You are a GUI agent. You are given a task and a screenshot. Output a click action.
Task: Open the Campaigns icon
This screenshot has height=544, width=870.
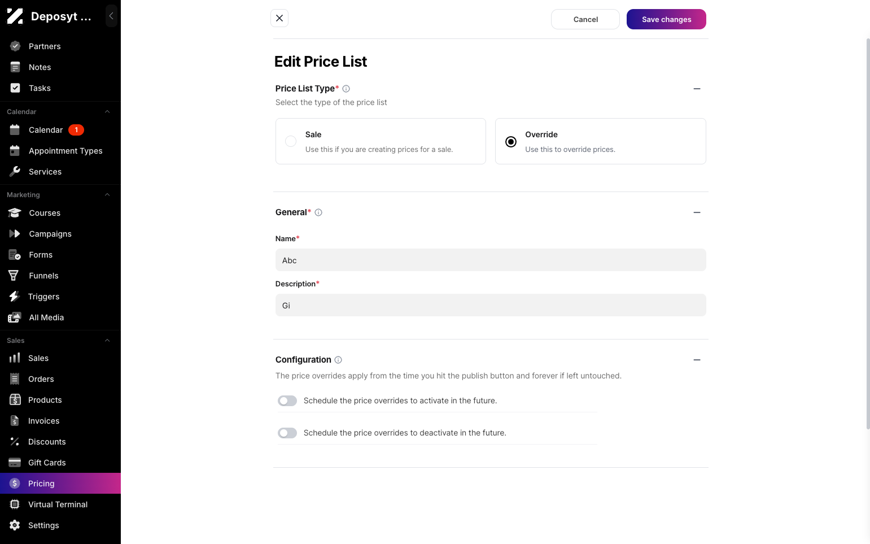15,234
